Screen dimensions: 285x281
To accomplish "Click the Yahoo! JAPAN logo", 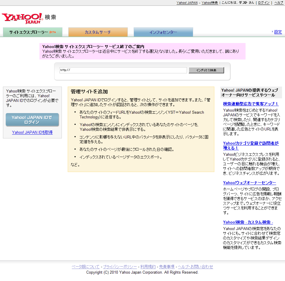I will coord(23,18).
